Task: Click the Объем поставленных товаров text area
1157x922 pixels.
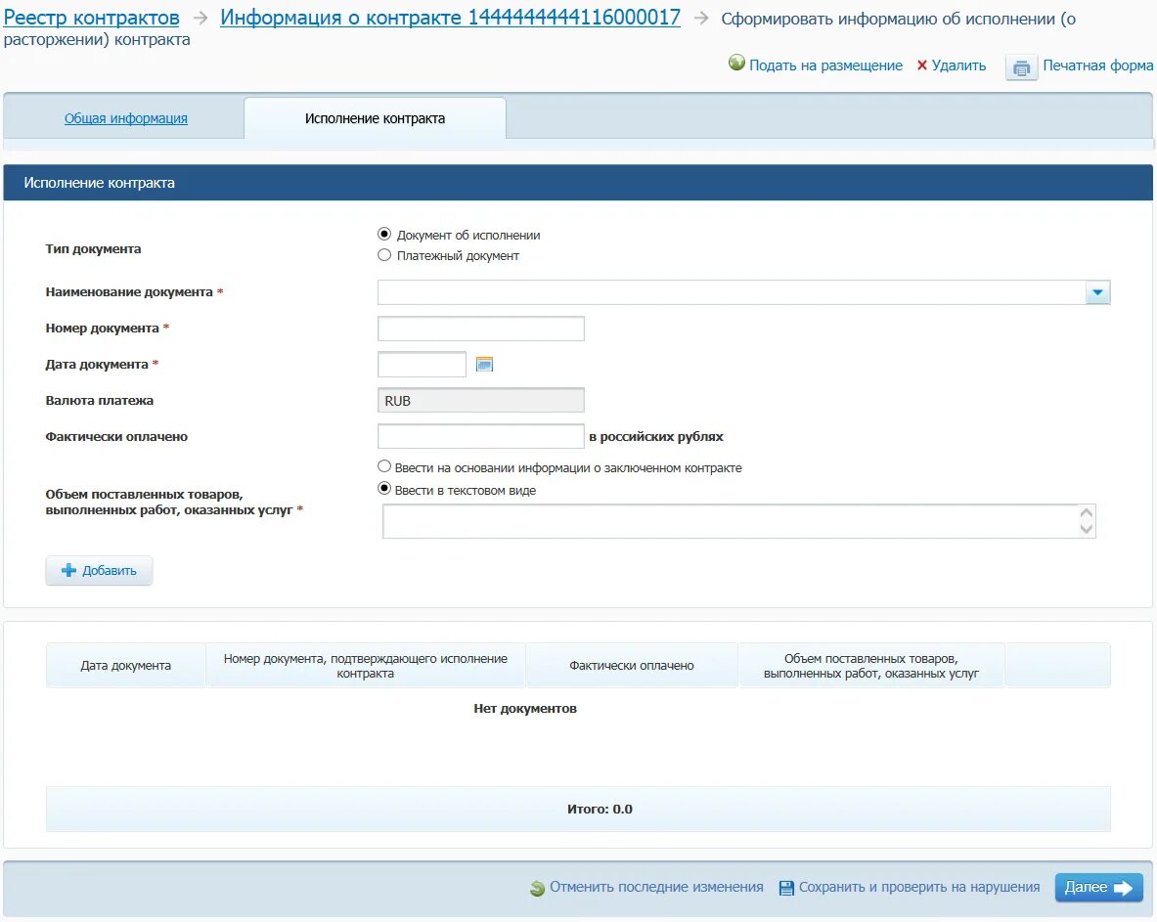Action: point(738,521)
